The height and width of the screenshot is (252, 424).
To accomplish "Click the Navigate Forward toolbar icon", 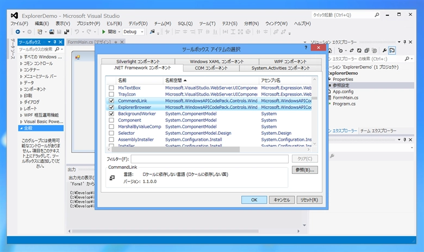I will click(x=29, y=32).
